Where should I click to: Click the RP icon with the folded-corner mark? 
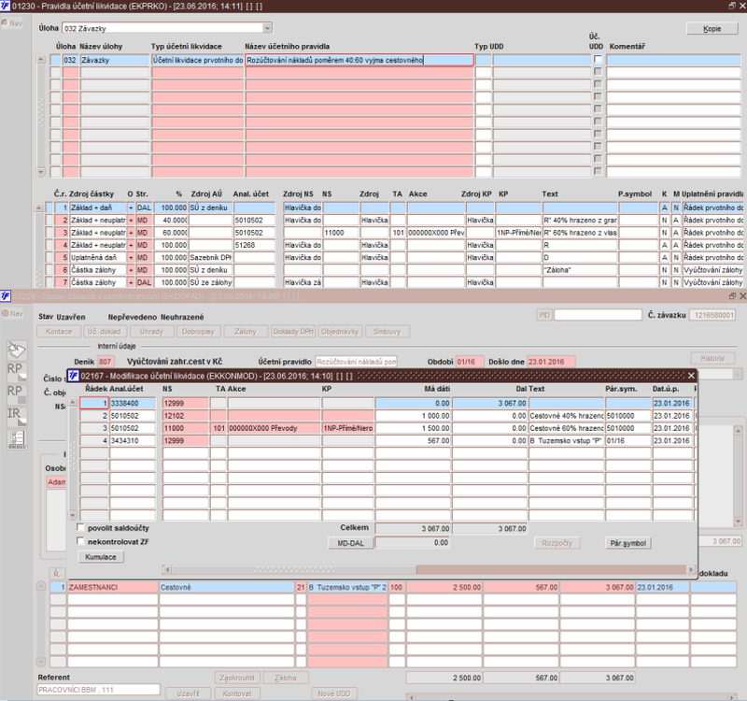tap(17, 371)
